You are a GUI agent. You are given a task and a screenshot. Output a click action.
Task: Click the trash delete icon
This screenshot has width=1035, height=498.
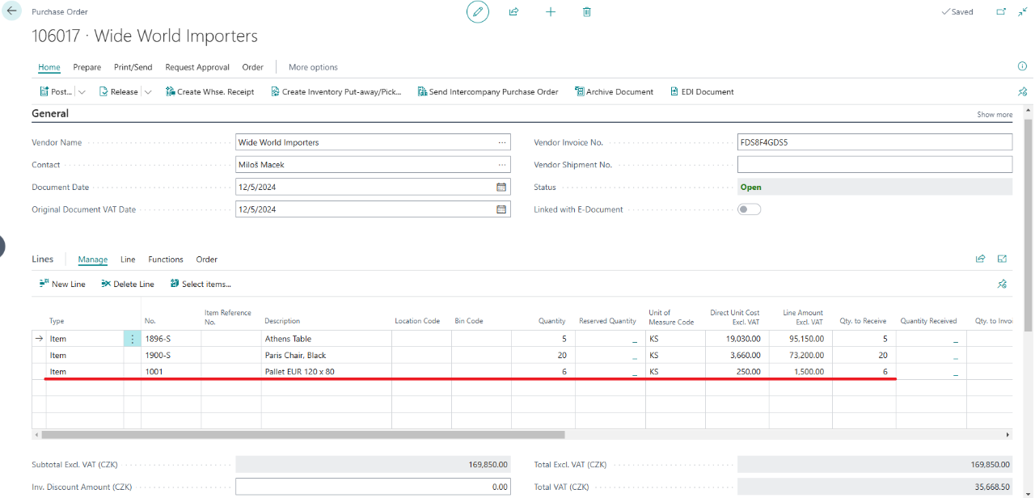point(587,12)
